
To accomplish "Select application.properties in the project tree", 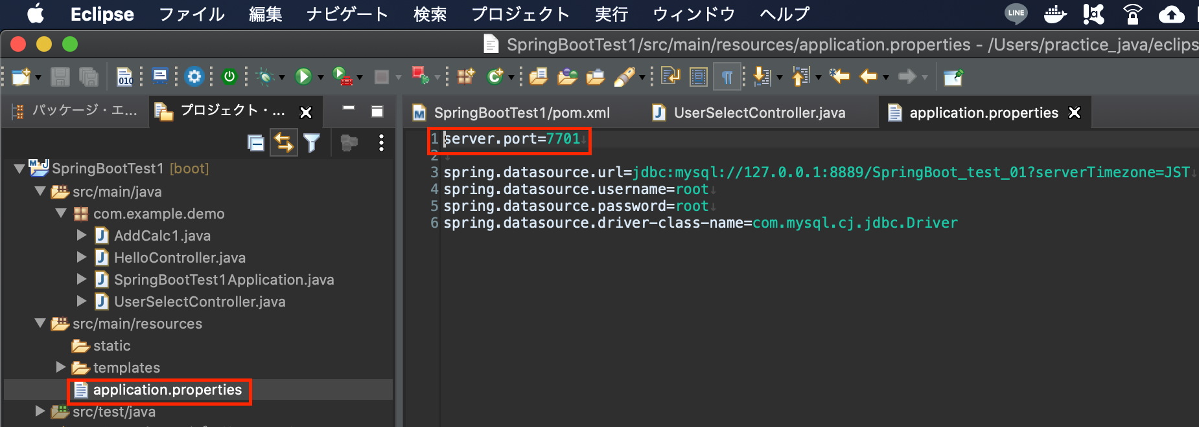I will pos(167,389).
